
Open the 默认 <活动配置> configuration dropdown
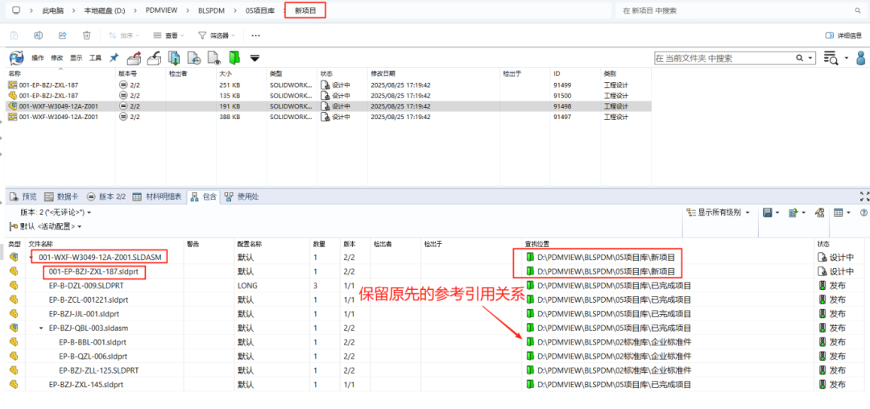pyautogui.click(x=50, y=226)
